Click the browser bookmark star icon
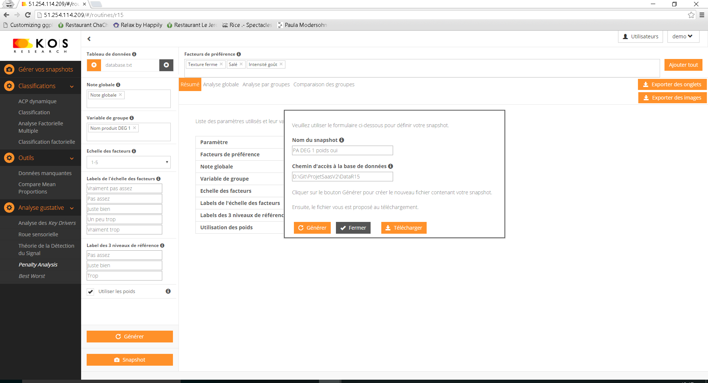 [x=691, y=15]
